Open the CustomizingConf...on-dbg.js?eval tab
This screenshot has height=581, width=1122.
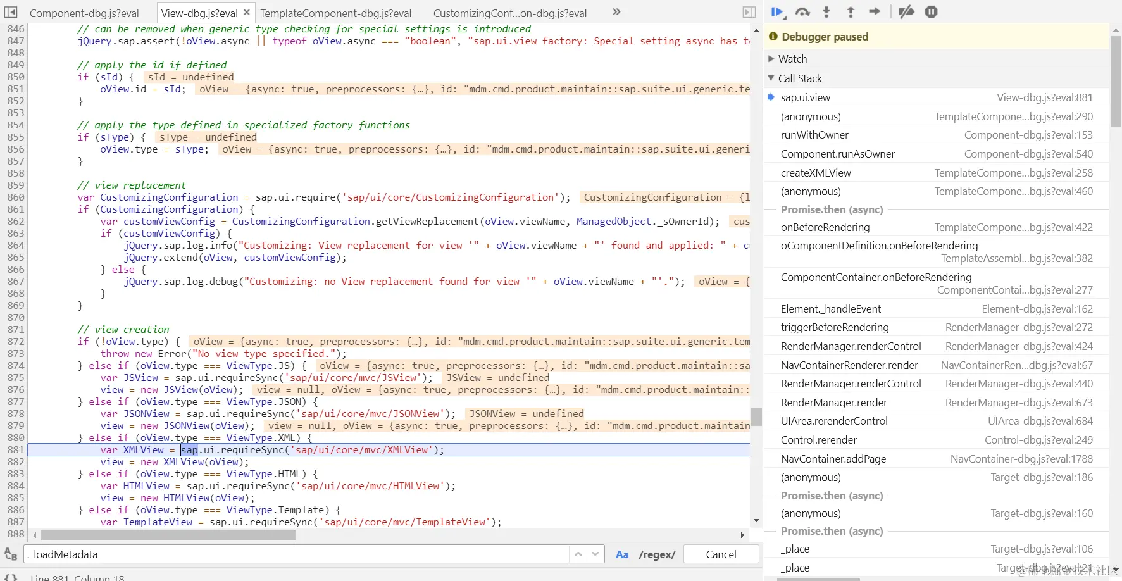510,13
